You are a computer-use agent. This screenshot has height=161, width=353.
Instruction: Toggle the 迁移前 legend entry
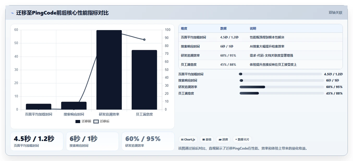[x=83, y=121]
